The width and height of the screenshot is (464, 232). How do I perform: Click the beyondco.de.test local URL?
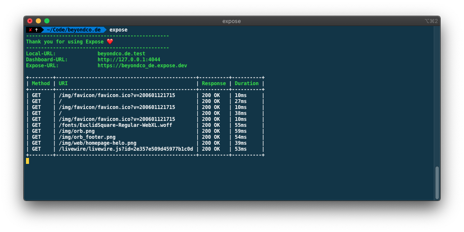[121, 54]
